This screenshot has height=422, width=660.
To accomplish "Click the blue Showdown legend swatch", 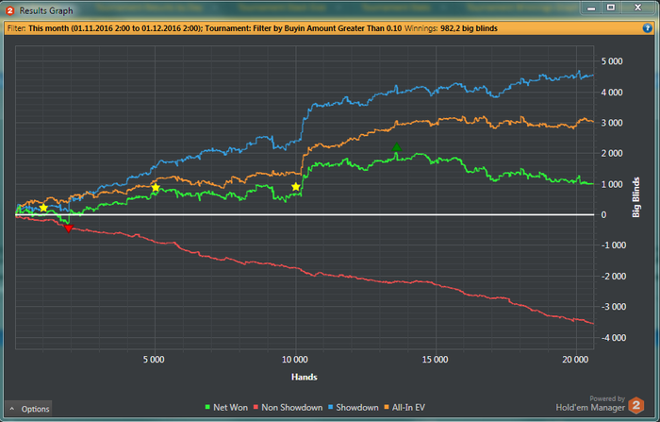I will [330, 407].
